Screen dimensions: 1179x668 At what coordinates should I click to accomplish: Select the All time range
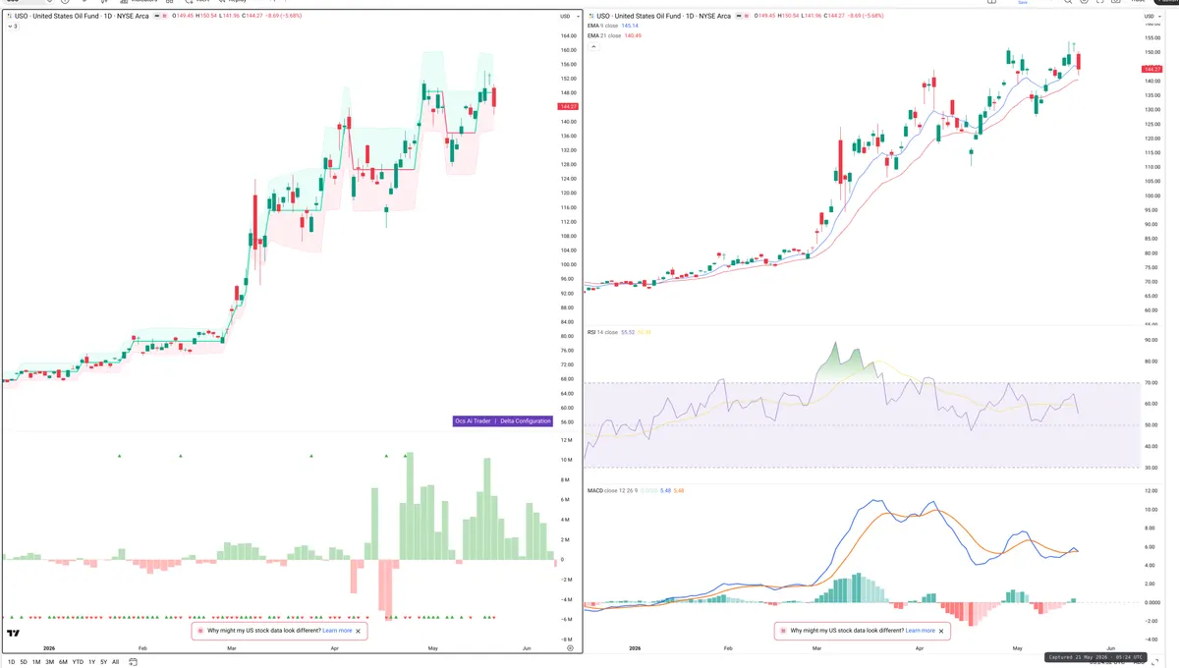[115, 662]
